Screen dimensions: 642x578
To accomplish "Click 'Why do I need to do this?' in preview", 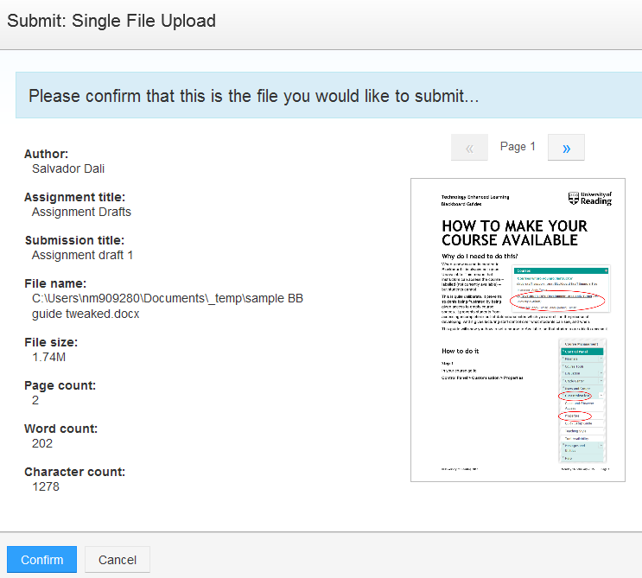I will tap(480, 257).
